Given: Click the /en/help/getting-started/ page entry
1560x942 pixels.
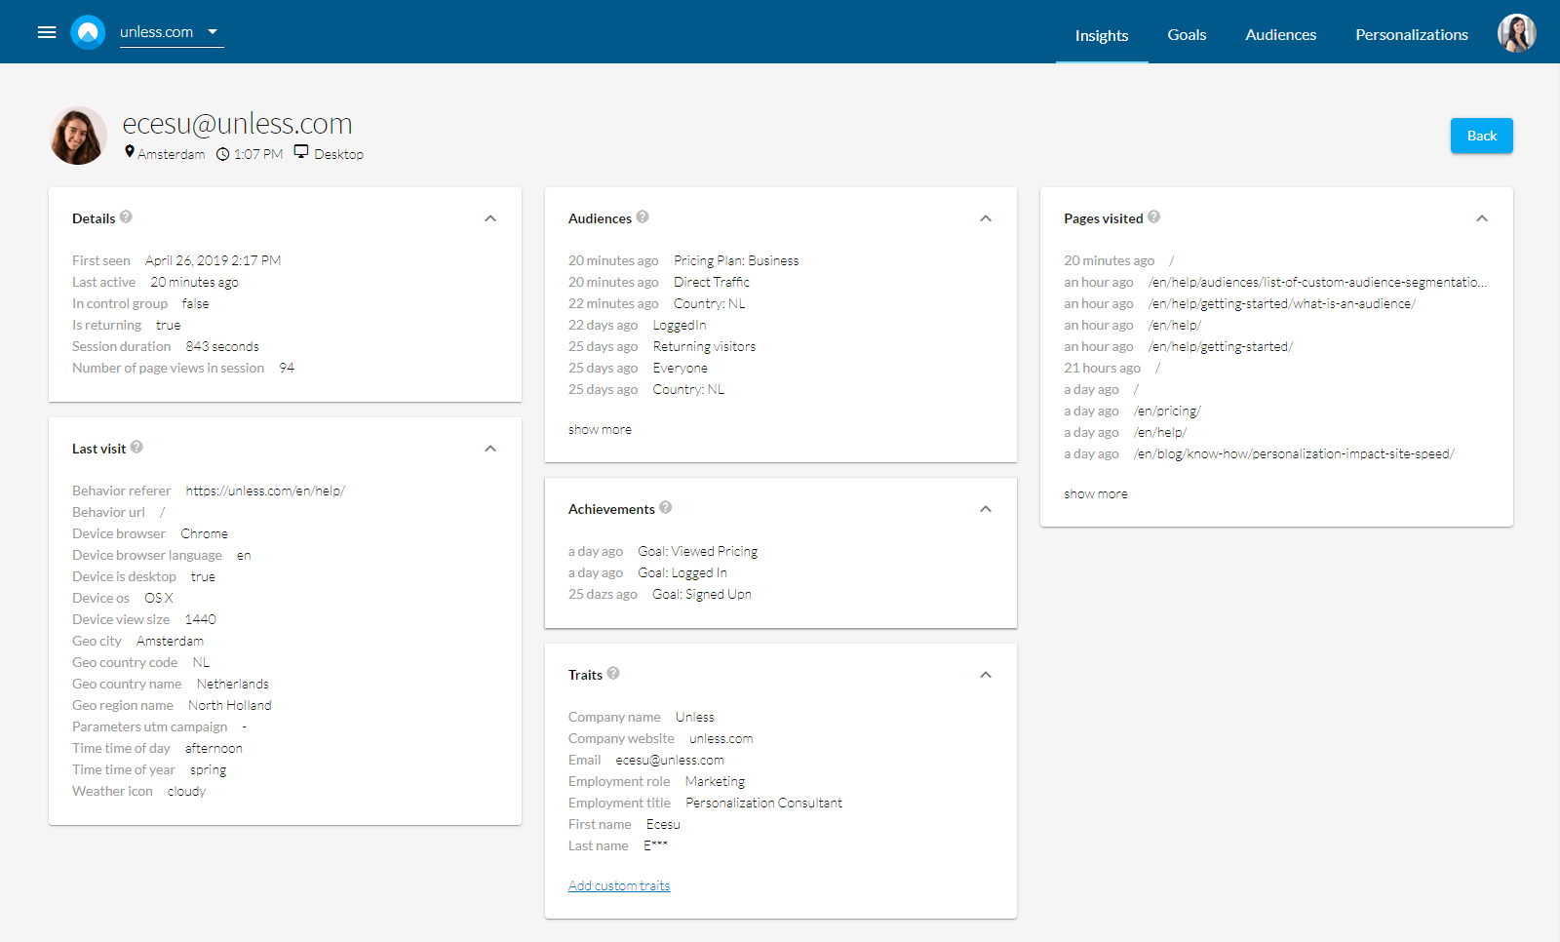Looking at the screenshot, I should (1221, 346).
